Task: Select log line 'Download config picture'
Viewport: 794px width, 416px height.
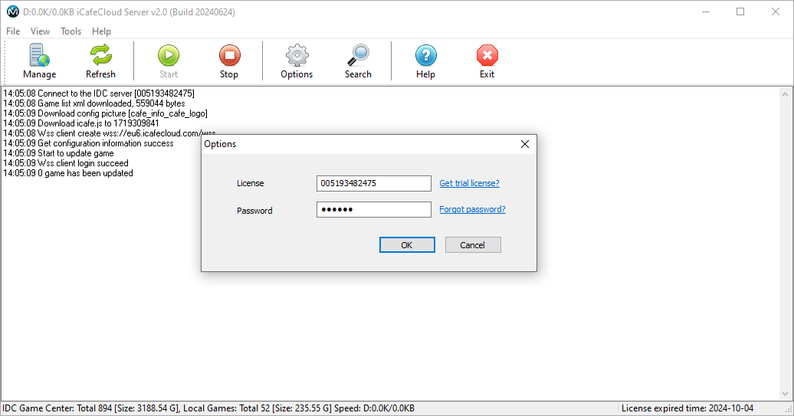Action: (105, 113)
